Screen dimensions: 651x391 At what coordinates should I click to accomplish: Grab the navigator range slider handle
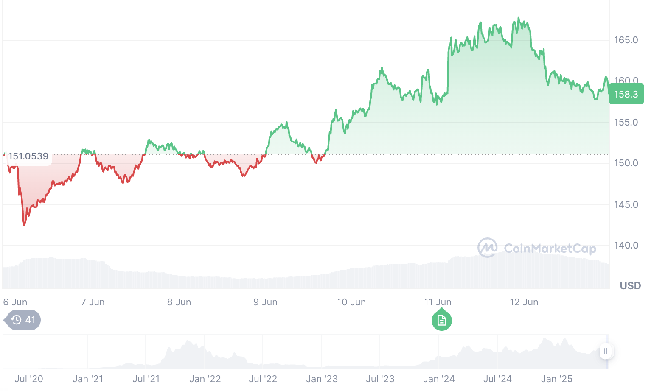point(605,351)
